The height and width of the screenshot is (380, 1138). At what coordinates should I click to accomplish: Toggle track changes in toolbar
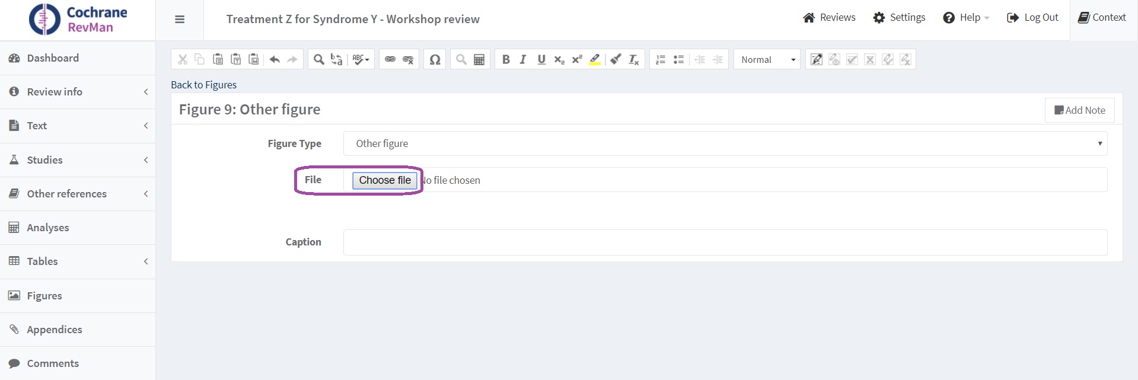pyautogui.click(x=817, y=59)
